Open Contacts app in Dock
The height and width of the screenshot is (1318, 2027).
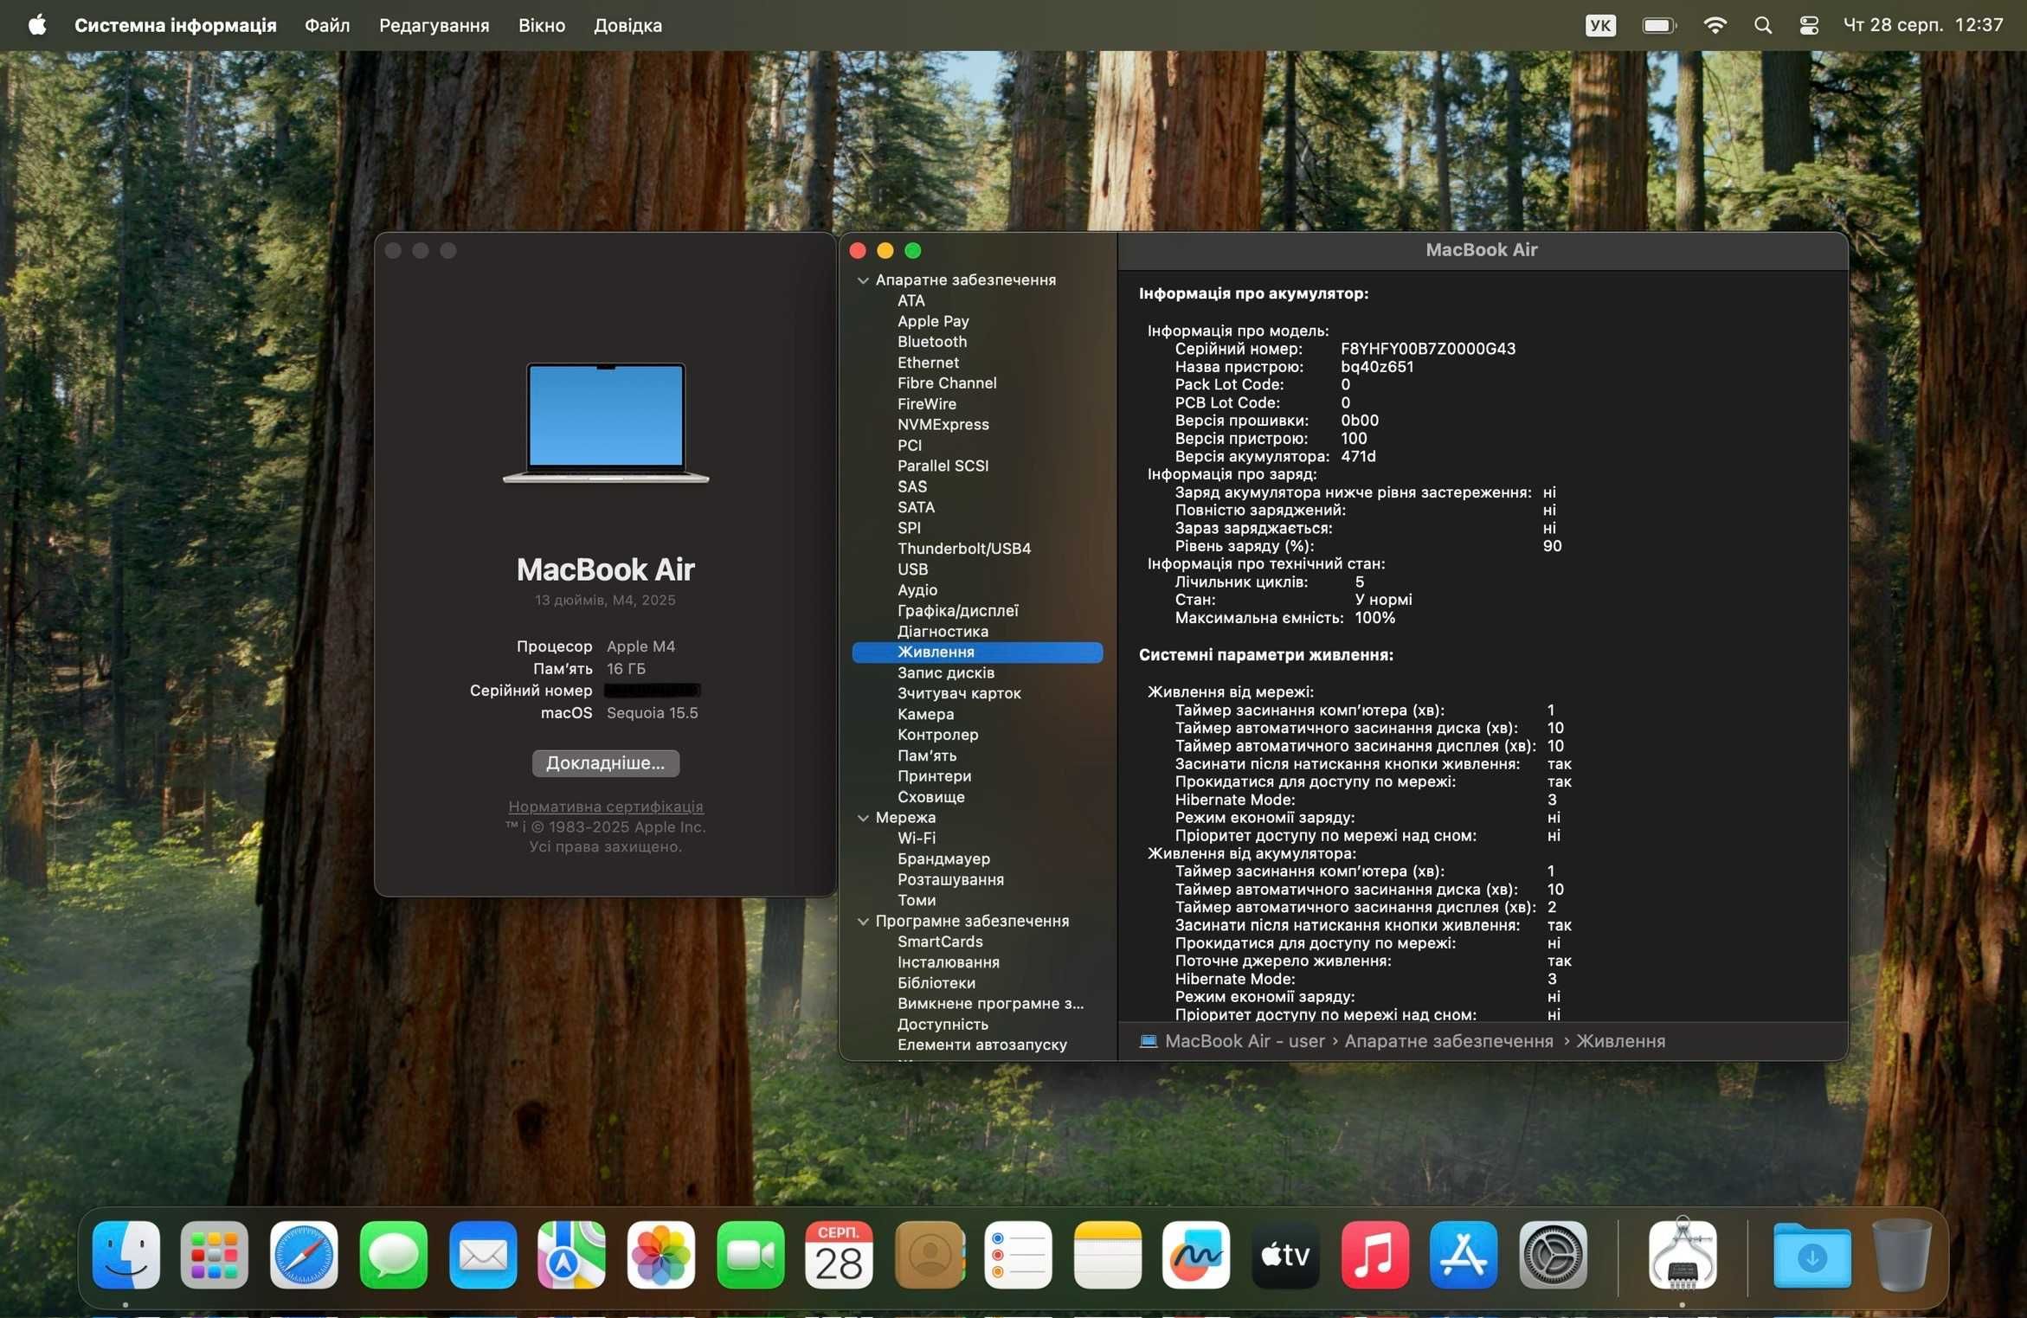pyautogui.click(x=930, y=1254)
